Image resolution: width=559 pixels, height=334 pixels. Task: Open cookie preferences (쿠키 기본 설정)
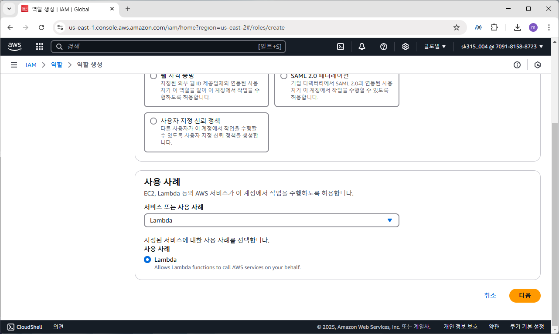[x=527, y=327]
